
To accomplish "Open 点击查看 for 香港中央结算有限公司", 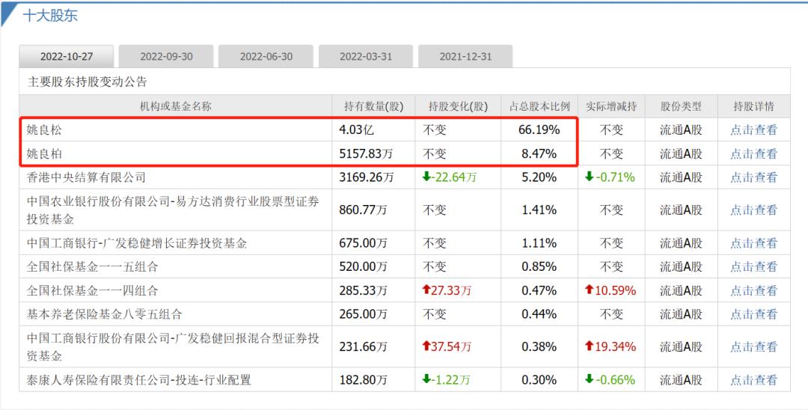I will pos(753,177).
